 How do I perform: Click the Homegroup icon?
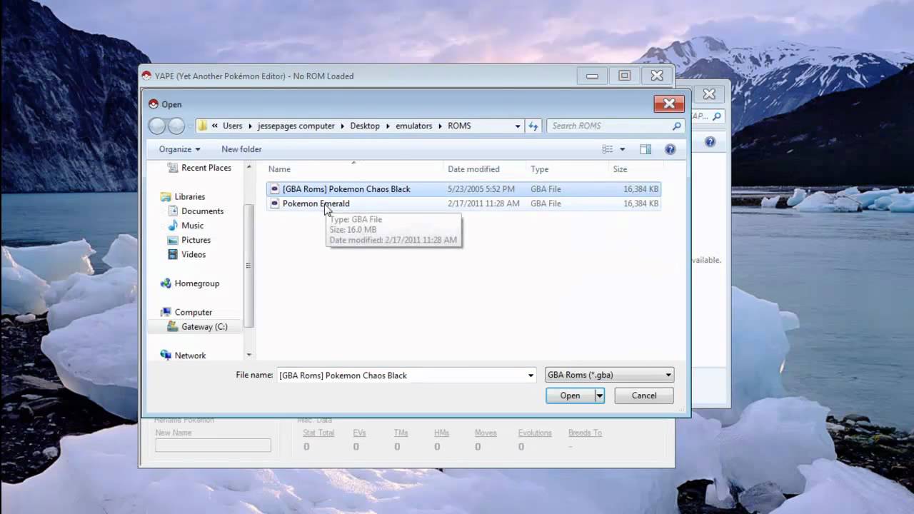[x=166, y=283]
